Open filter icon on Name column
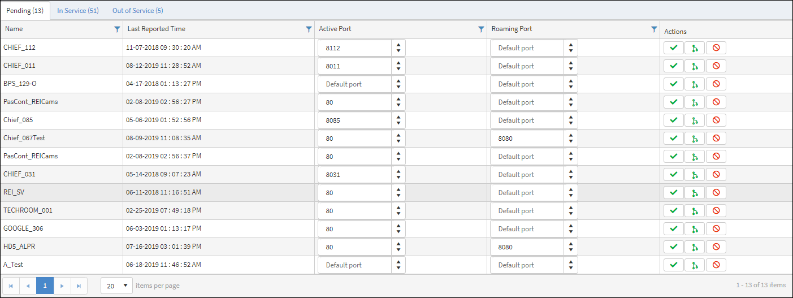This screenshot has height=298, width=793. click(x=117, y=29)
